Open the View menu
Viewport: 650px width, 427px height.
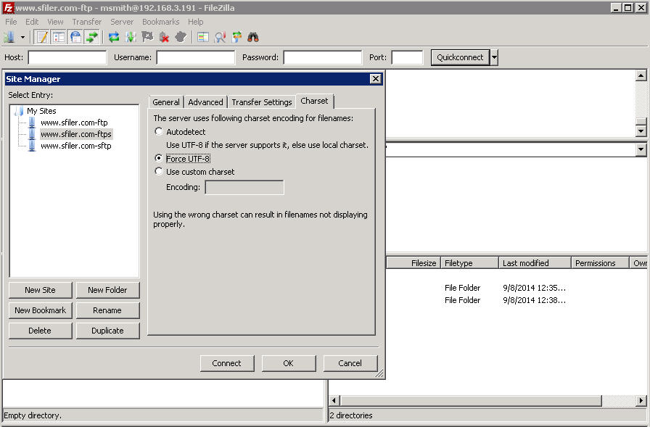pyautogui.click(x=55, y=22)
